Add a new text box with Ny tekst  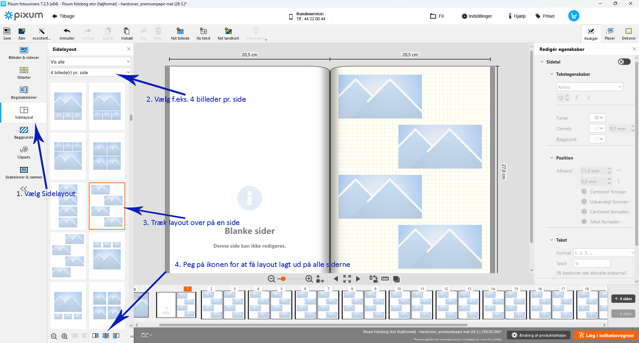(203, 34)
